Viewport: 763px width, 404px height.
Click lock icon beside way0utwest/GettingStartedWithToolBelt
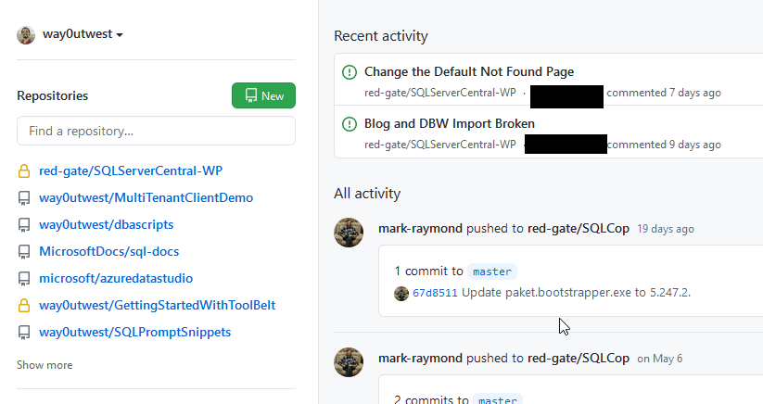pos(24,305)
